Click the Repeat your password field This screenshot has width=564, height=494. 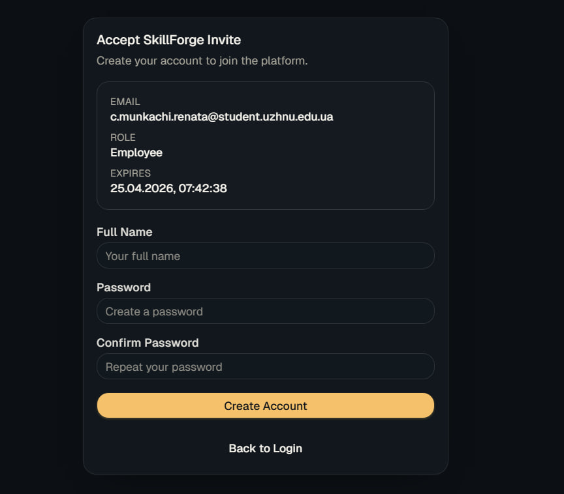click(163, 366)
